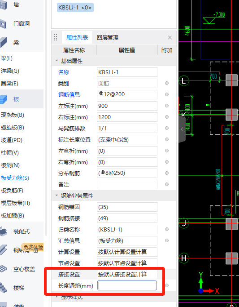Toggle 附加 checkbox for 马凳筋排数
Screen dimensions: 239x307
[166, 128]
